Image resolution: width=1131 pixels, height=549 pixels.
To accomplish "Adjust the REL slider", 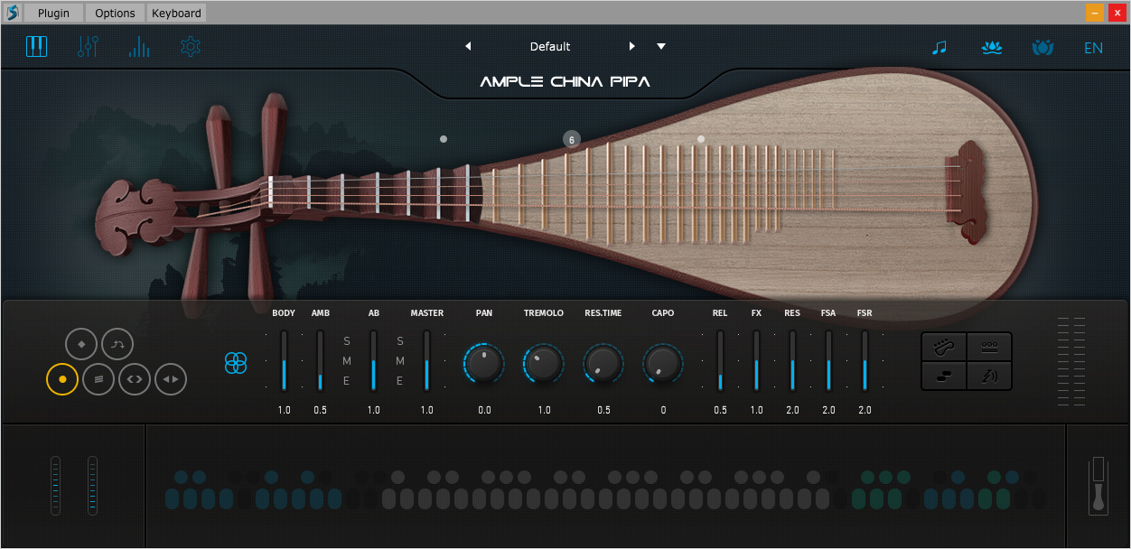I will 720,360.
